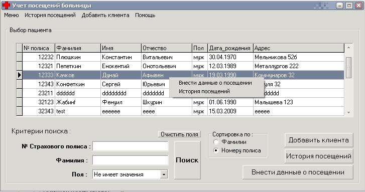Open the Добавить клиента menu item
Image resolution: width=365 pixels, height=192 pixels.
105,16
